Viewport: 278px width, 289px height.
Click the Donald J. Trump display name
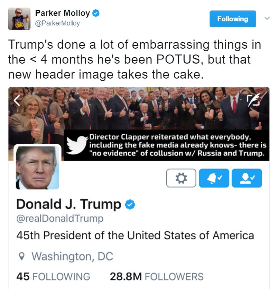(69, 204)
